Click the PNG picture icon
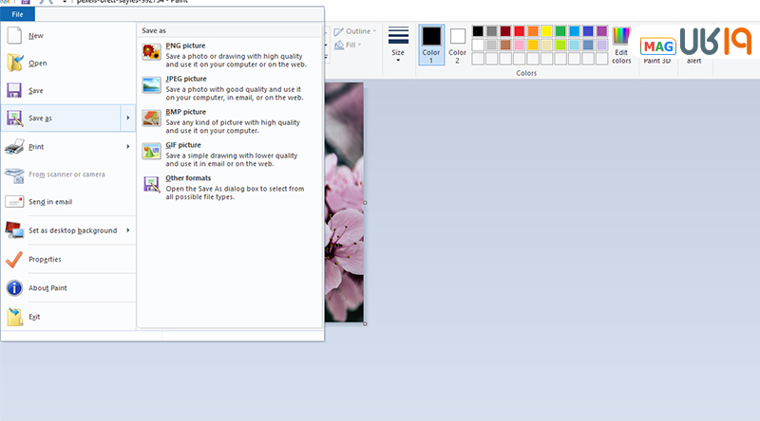This screenshot has height=421, width=760. [151, 52]
